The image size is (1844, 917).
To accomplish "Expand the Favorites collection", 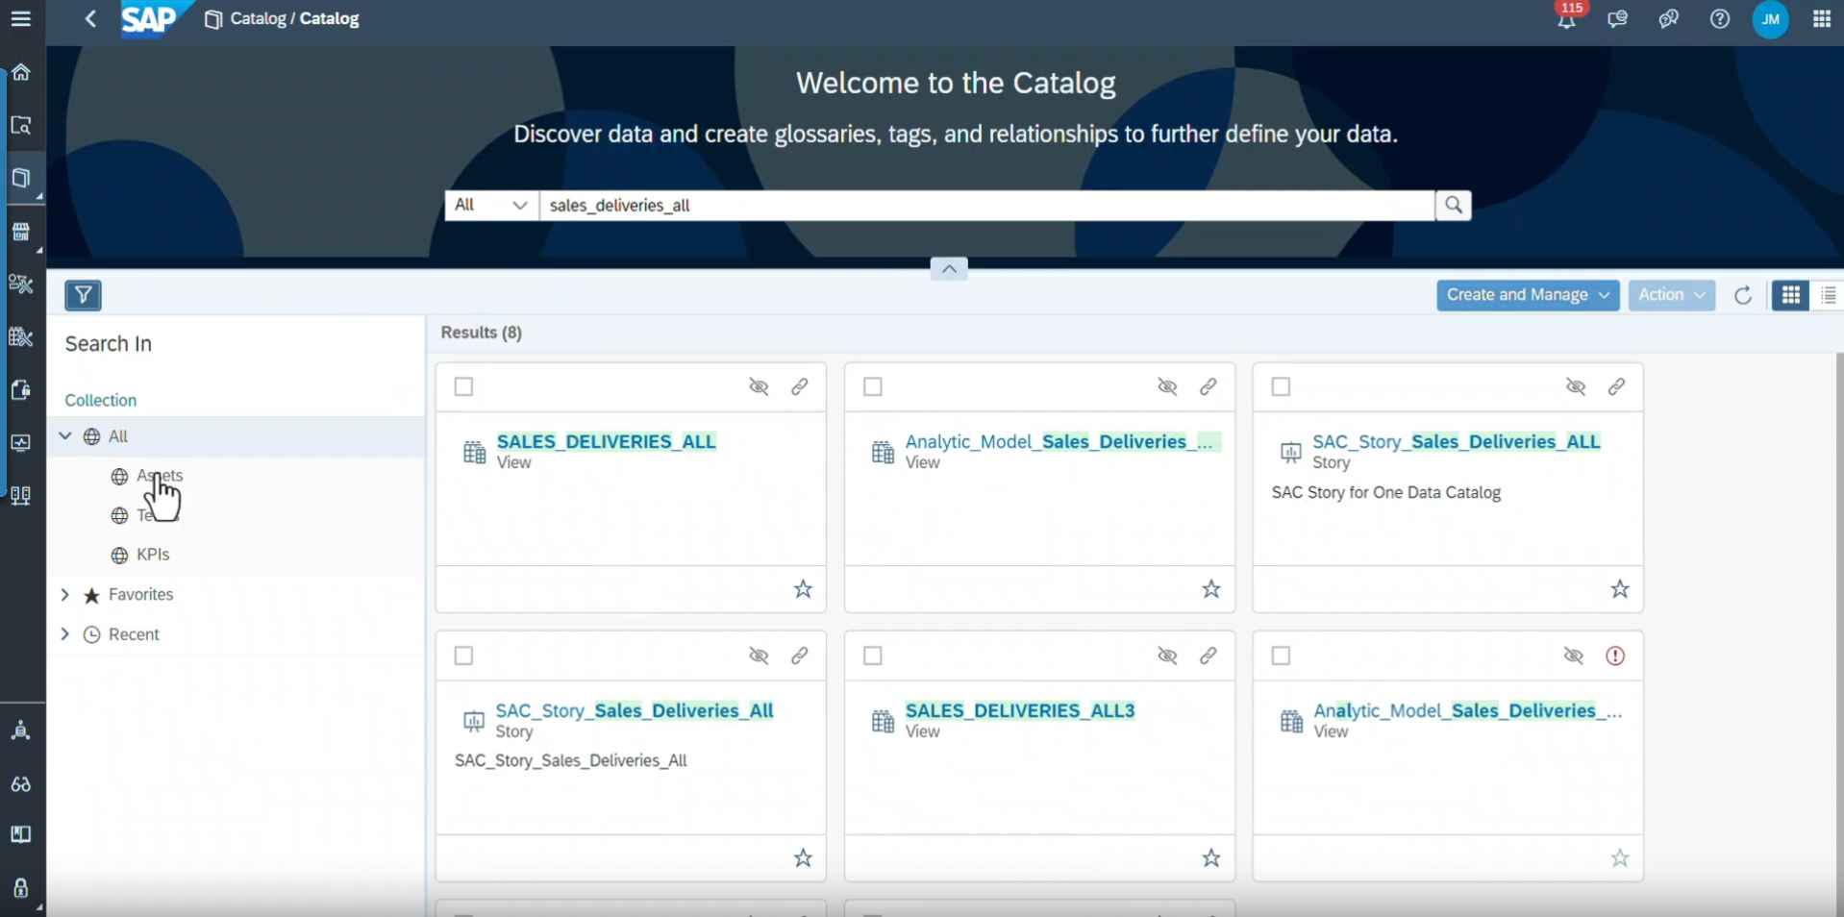I will coord(65,595).
